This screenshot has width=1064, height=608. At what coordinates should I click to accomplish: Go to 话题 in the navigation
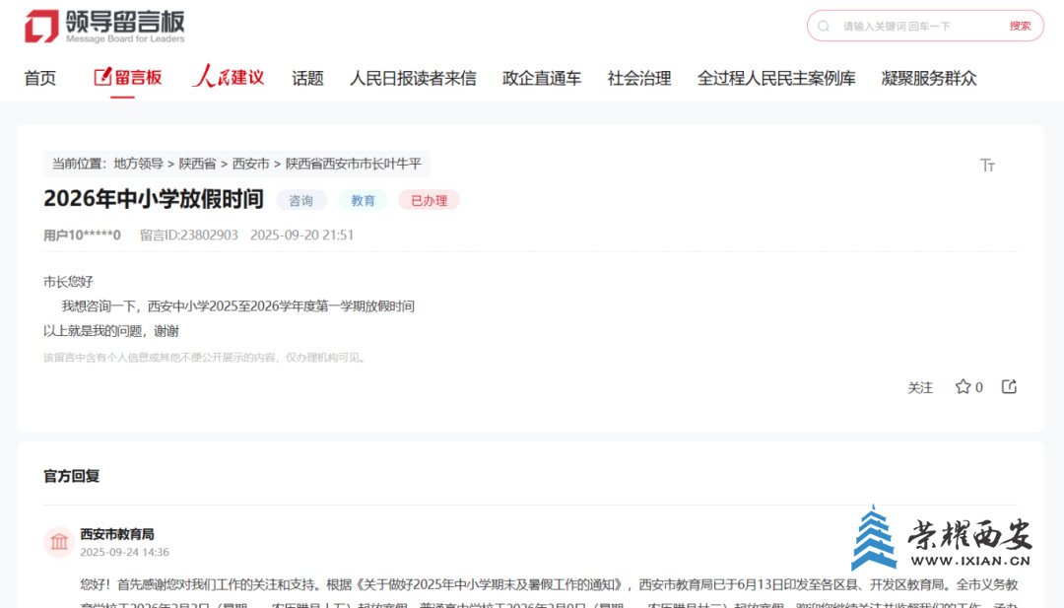click(307, 78)
